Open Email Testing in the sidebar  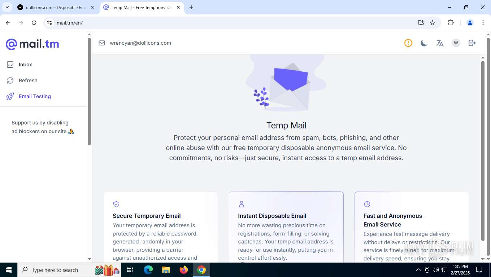[35, 96]
